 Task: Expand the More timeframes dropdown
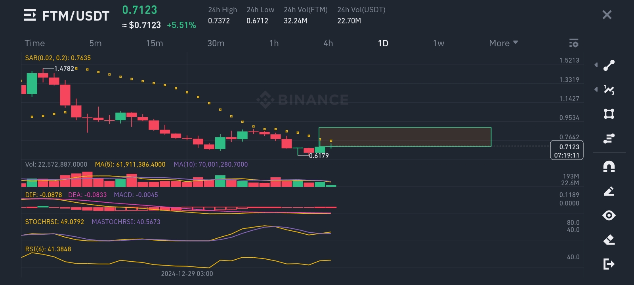pyautogui.click(x=503, y=43)
